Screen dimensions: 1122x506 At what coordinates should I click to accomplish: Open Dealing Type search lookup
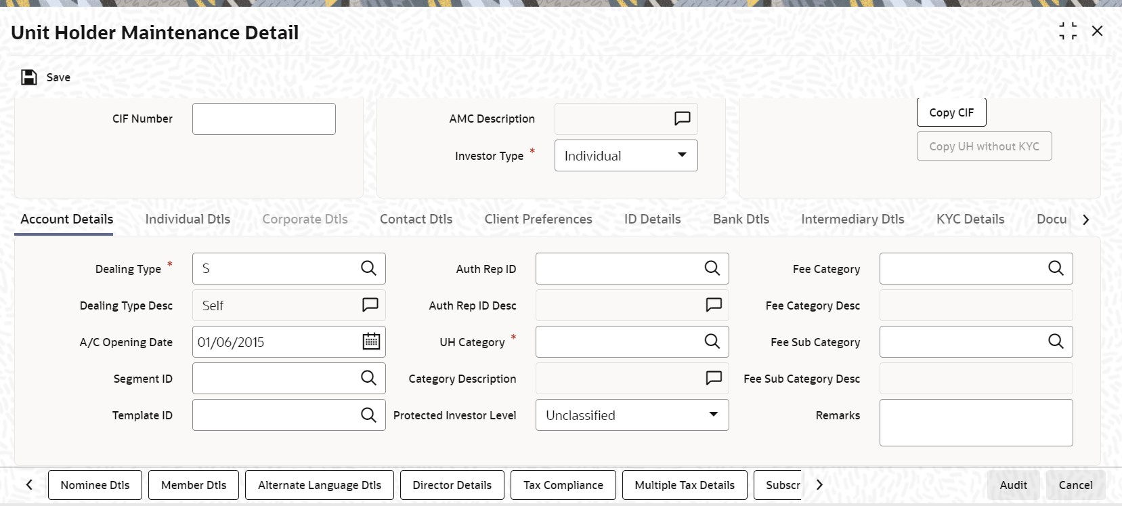368,268
